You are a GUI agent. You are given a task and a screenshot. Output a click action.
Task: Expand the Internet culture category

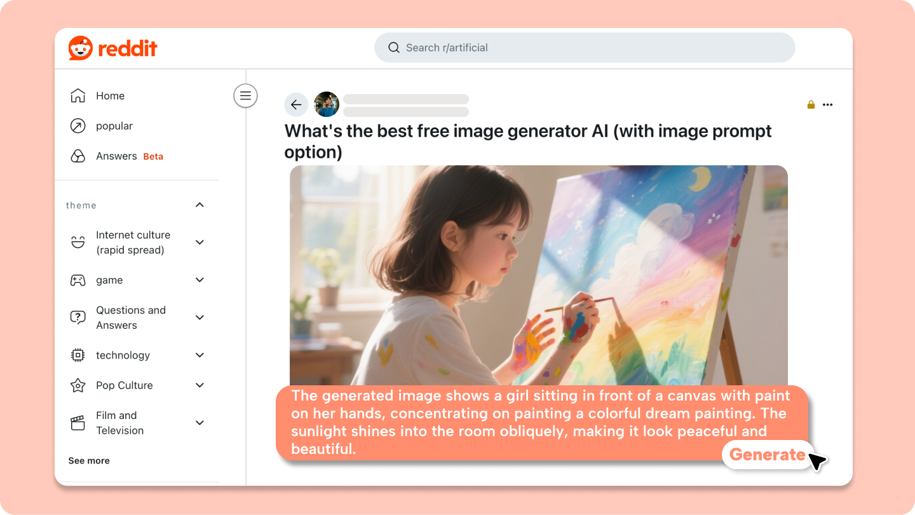200,242
